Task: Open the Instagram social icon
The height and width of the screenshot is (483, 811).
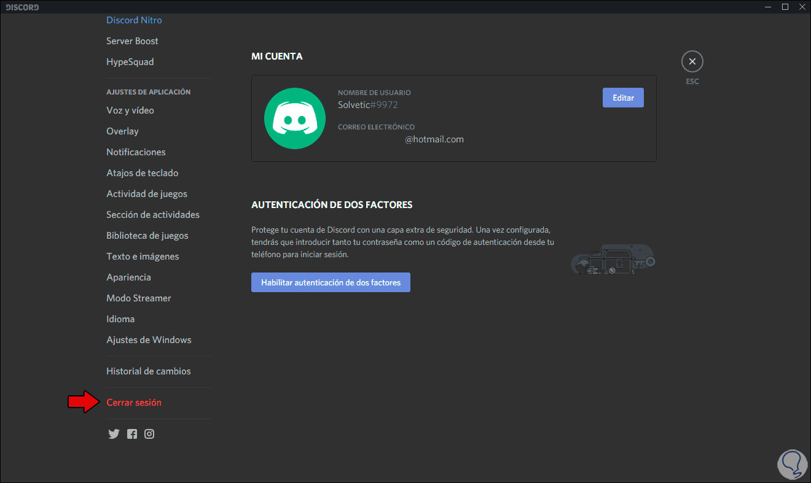Action: click(149, 433)
